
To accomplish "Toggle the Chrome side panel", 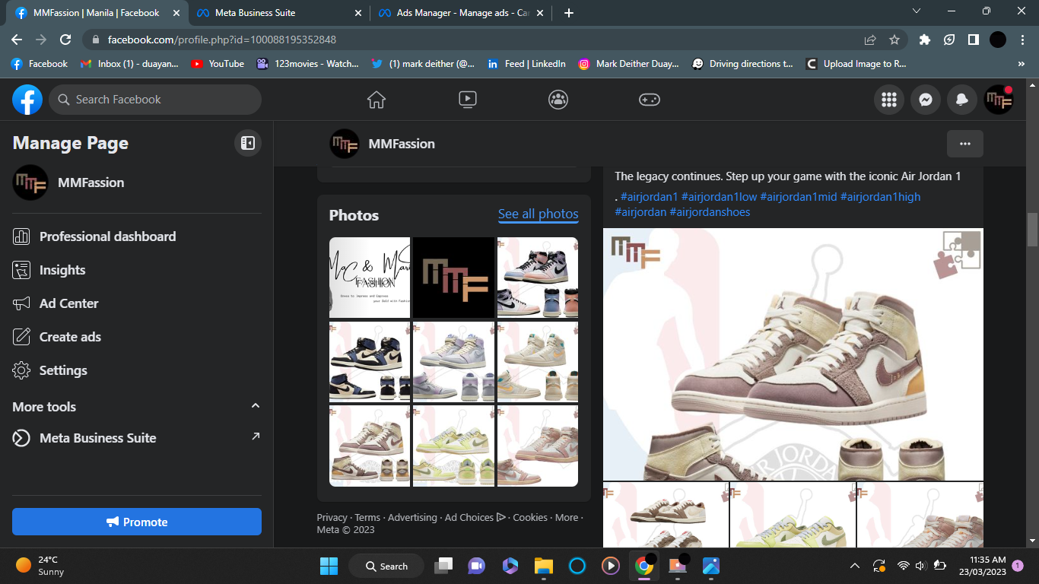I will (x=974, y=40).
